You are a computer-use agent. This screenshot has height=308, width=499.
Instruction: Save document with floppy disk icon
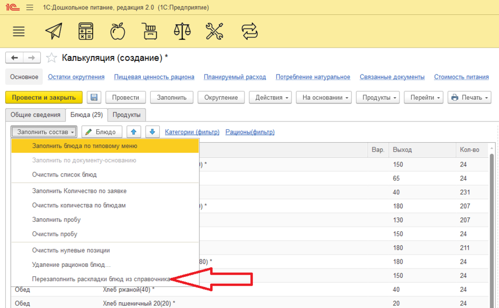pyautogui.click(x=94, y=98)
